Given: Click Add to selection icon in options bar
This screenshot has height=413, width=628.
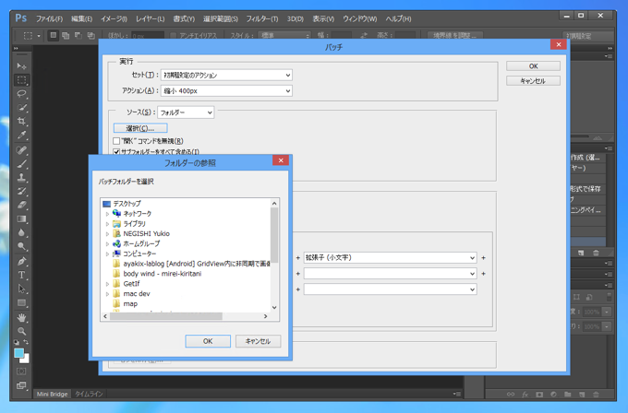Looking at the screenshot, I should [66, 35].
